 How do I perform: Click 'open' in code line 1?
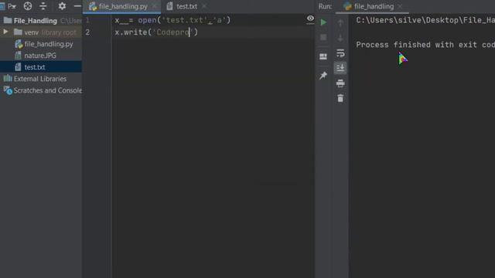click(147, 20)
